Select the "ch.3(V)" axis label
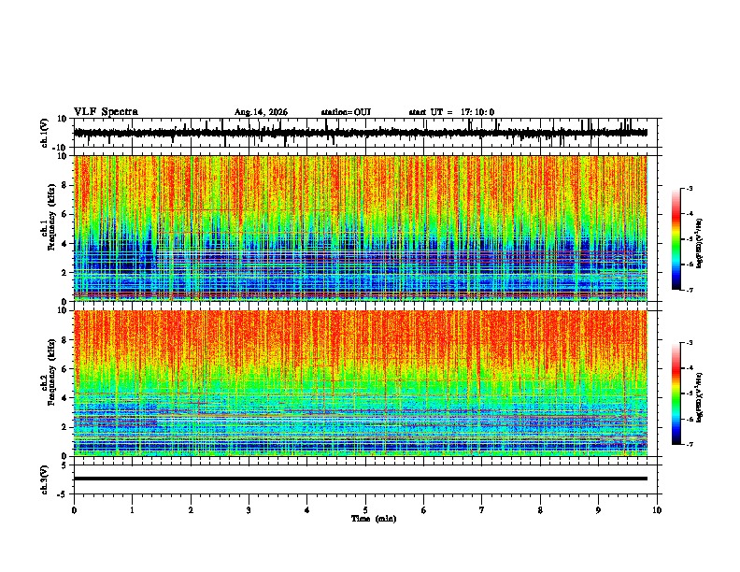This screenshot has height=572, width=740. pos(45,479)
